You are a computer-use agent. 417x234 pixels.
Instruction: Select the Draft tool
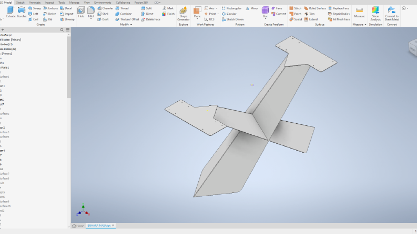pyautogui.click(x=103, y=19)
